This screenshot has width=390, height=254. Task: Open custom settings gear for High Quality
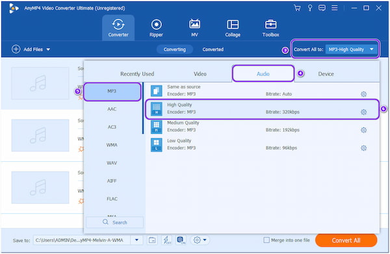pos(363,112)
